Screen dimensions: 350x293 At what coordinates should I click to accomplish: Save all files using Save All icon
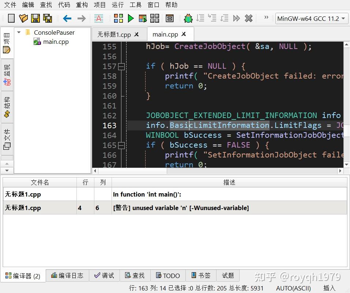pyautogui.click(x=48, y=18)
